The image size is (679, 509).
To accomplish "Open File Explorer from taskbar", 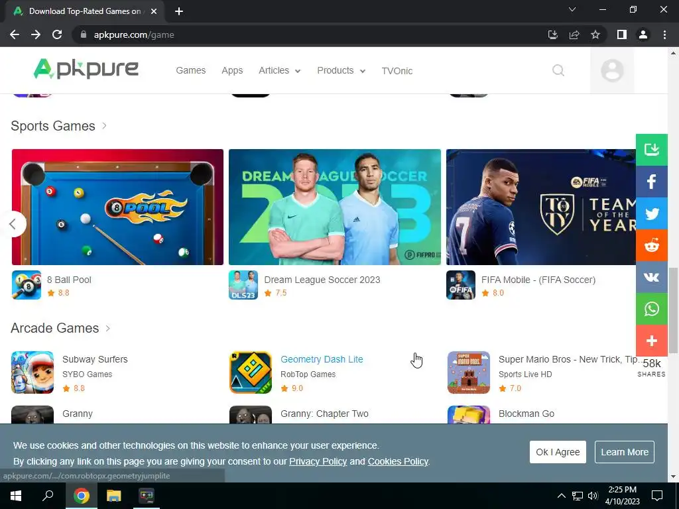I will (x=113, y=496).
